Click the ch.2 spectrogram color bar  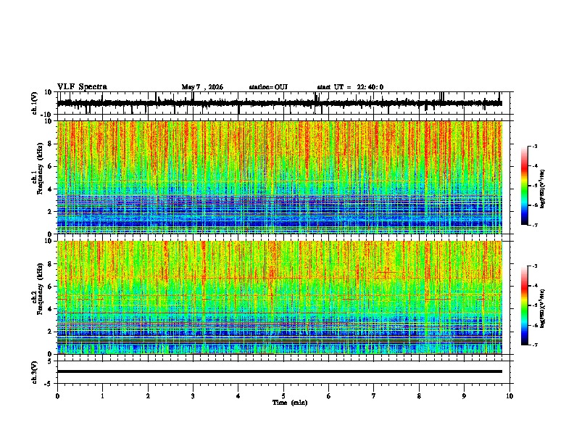point(524,305)
